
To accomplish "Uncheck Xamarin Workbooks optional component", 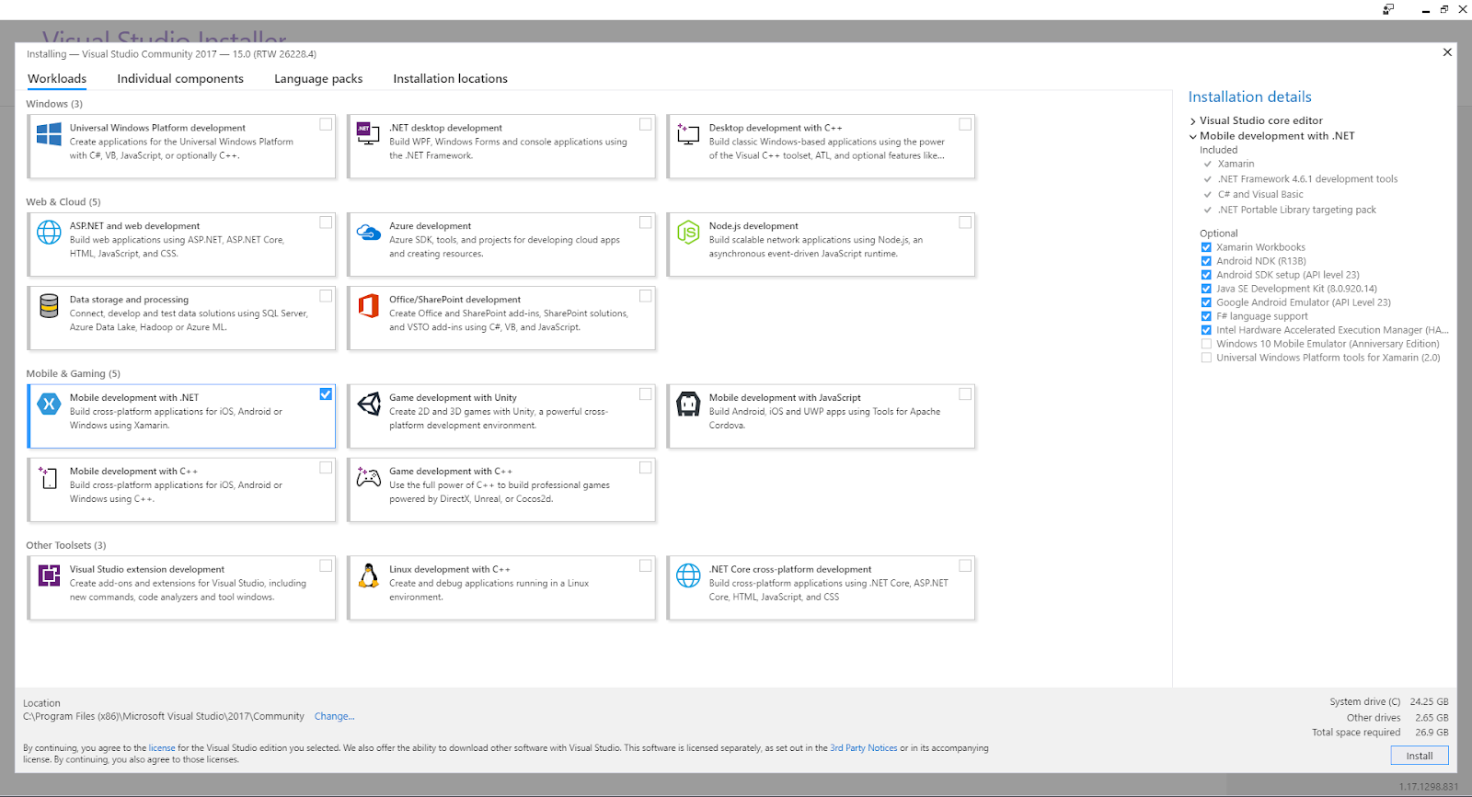I will [x=1206, y=247].
